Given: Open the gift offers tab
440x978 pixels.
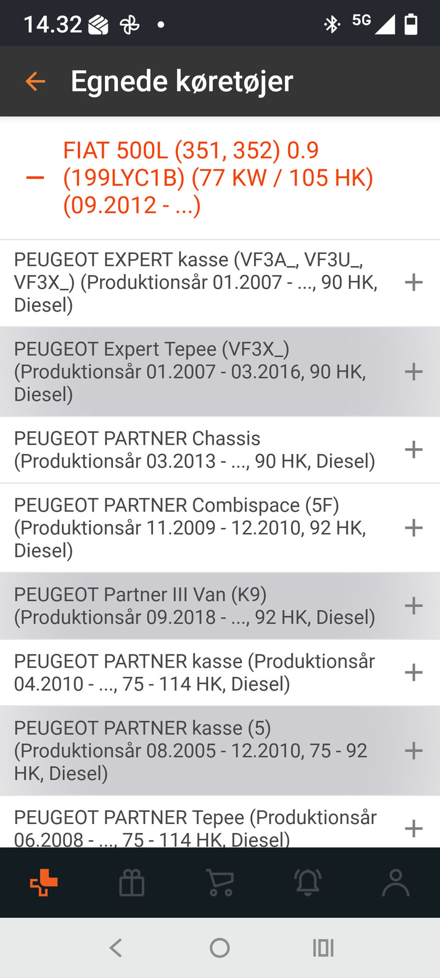Looking at the screenshot, I should click(132, 882).
